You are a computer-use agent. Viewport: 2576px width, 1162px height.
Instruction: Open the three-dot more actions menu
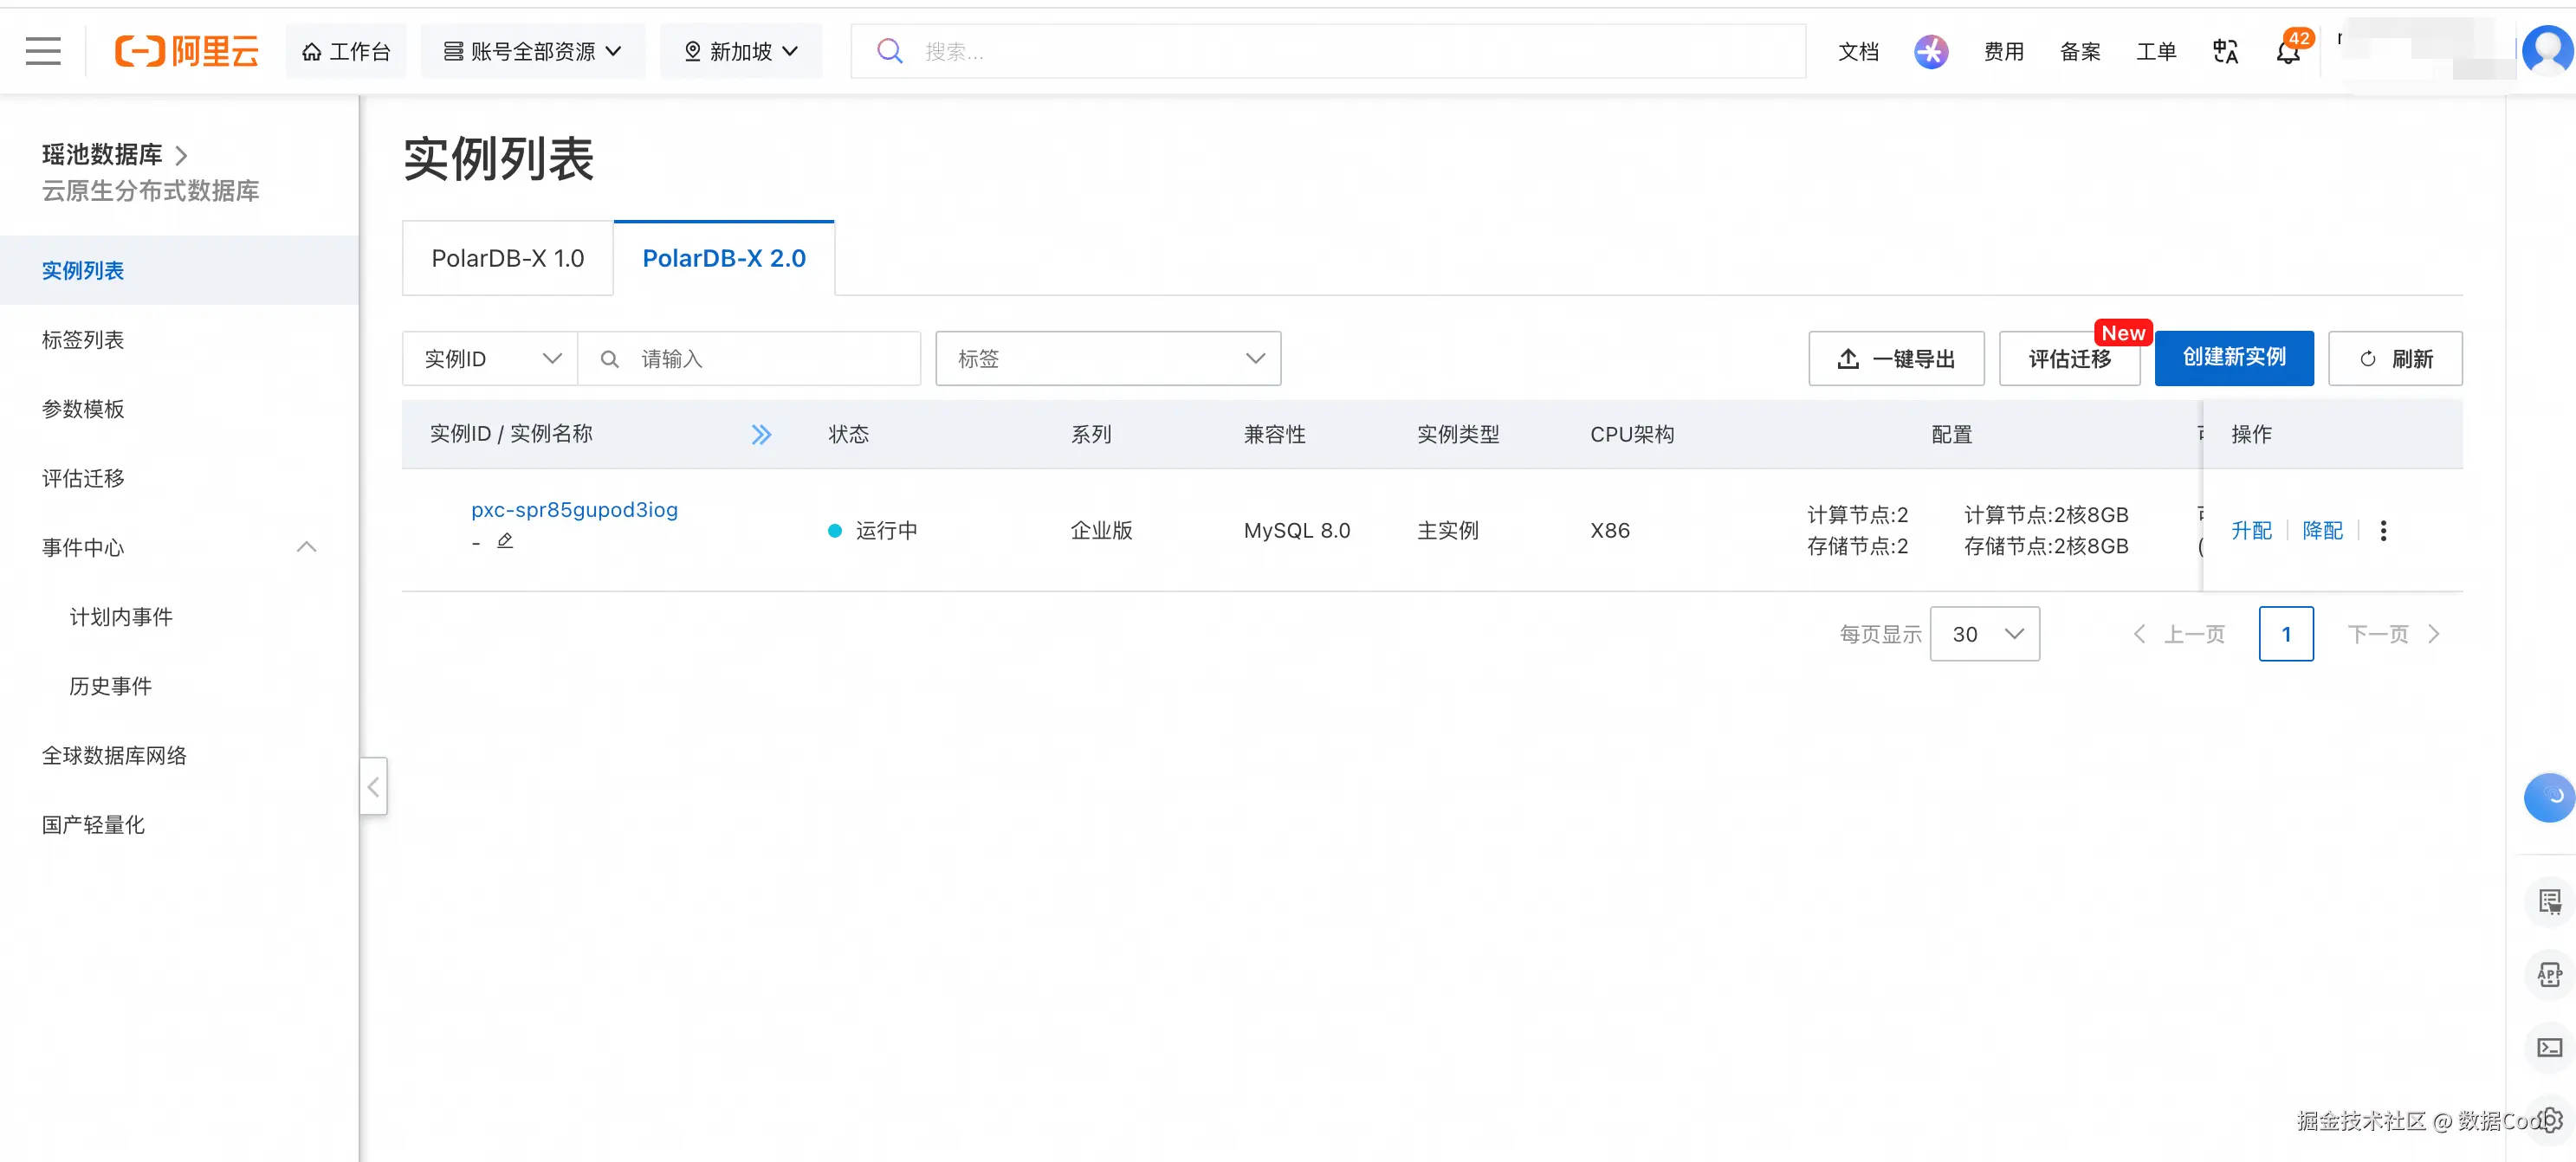click(x=2383, y=531)
